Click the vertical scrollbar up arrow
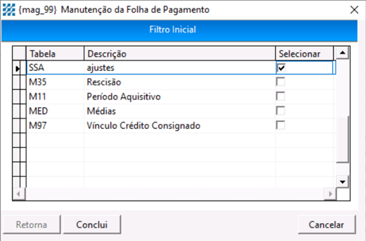The image size is (366, 241). click(342, 53)
